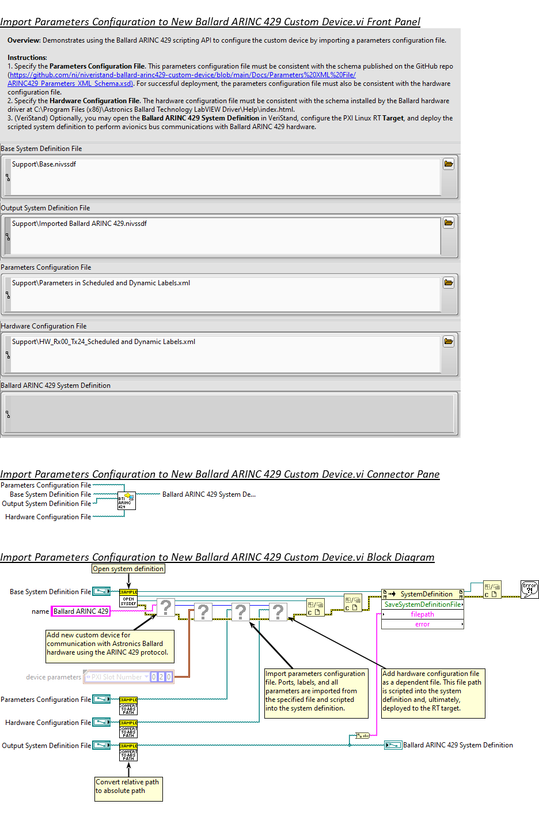539x816 pixels.
Task: Click the empty Ballard ARINC 429 System Definition indicator
Action: (x=230, y=414)
